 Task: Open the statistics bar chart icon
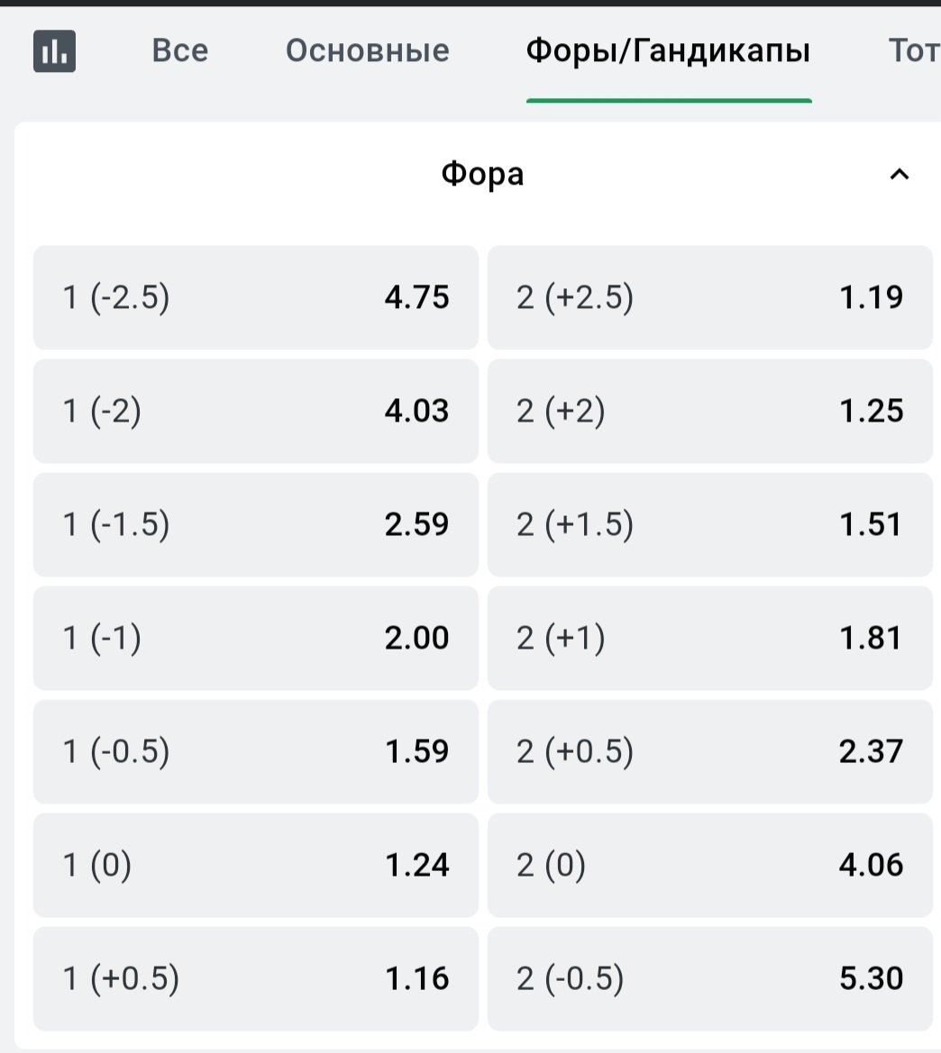[x=55, y=51]
